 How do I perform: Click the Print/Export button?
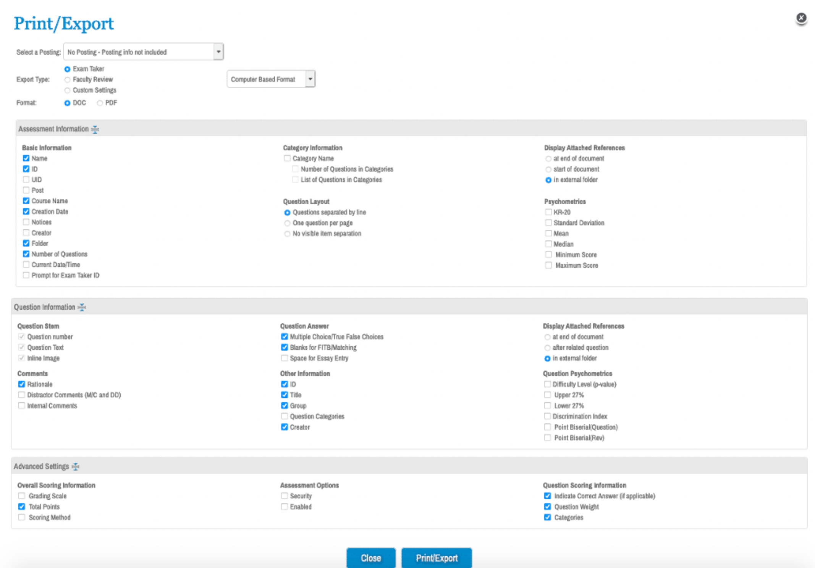[436, 558]
